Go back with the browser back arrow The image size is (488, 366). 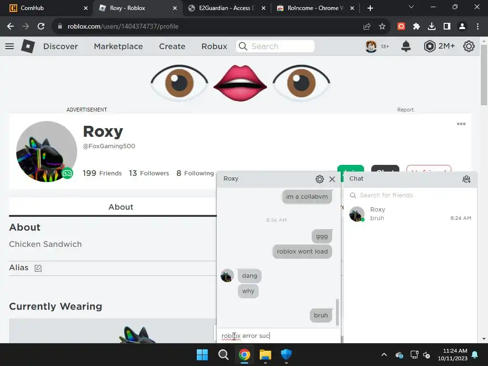10,27
